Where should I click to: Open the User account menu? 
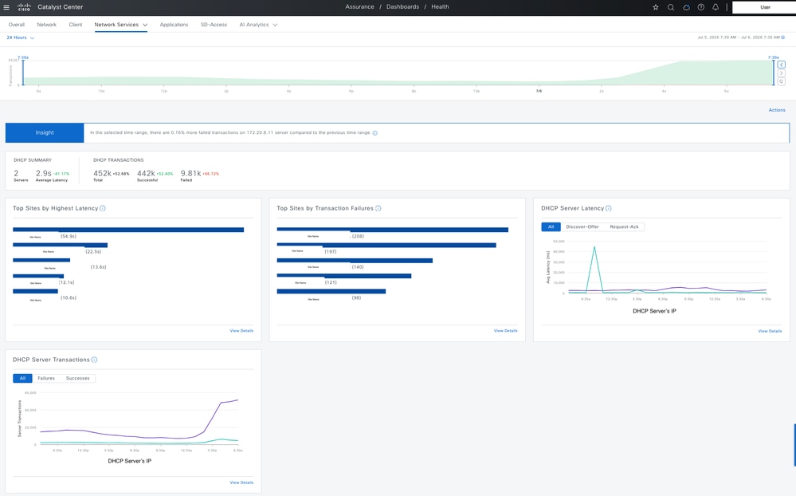[764, 7]
